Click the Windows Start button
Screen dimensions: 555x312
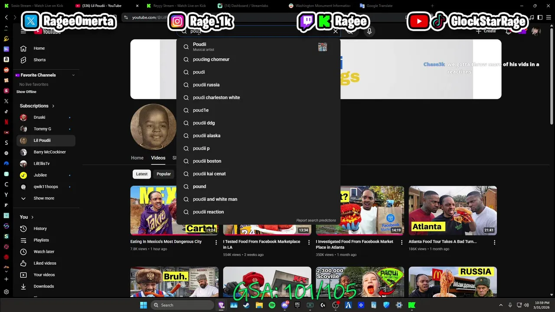click(x=144, y=305)
